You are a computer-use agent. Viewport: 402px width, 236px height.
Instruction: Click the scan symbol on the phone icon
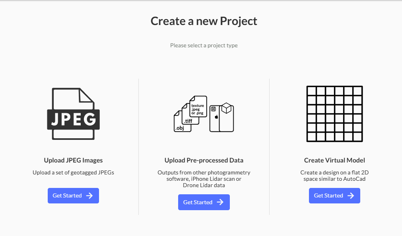(x=214, y=109)
